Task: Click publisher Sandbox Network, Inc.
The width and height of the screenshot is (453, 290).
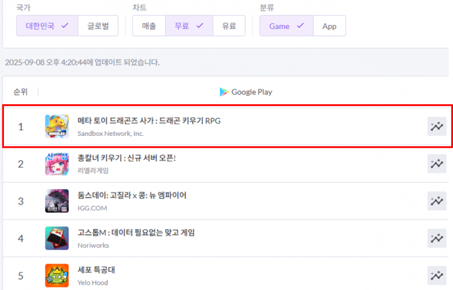Action: (x=111, y=133)
